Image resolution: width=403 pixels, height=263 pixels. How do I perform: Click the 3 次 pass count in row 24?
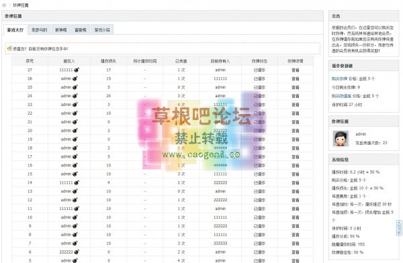coord(181,96)
